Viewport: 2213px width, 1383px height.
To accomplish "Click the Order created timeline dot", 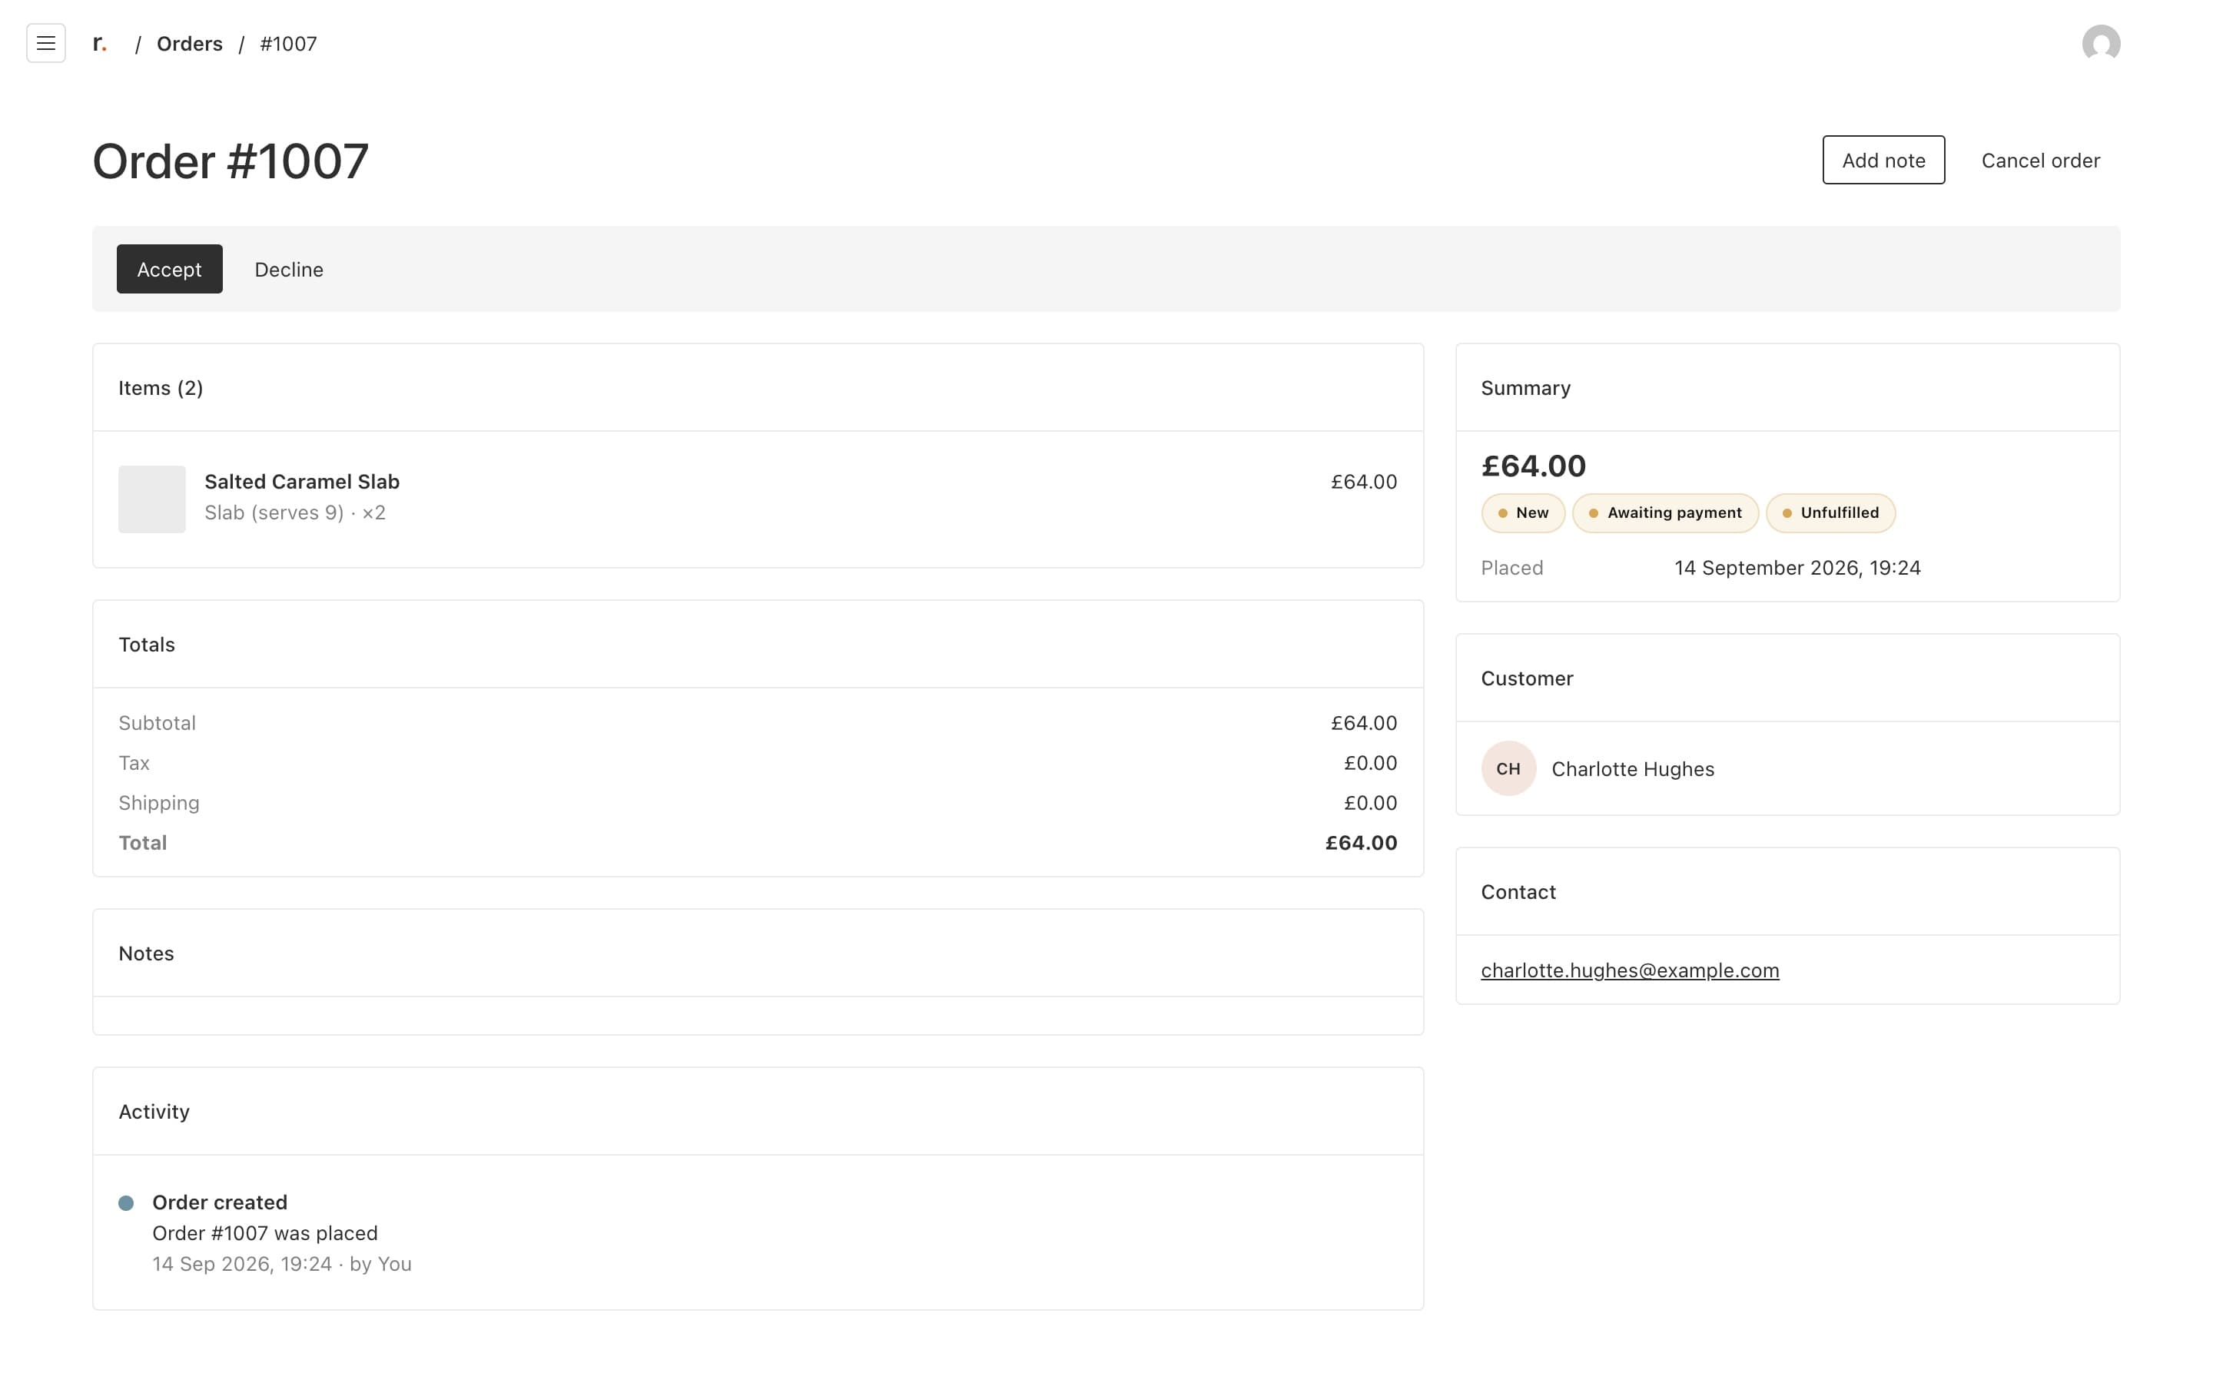I will point(126,1202).
